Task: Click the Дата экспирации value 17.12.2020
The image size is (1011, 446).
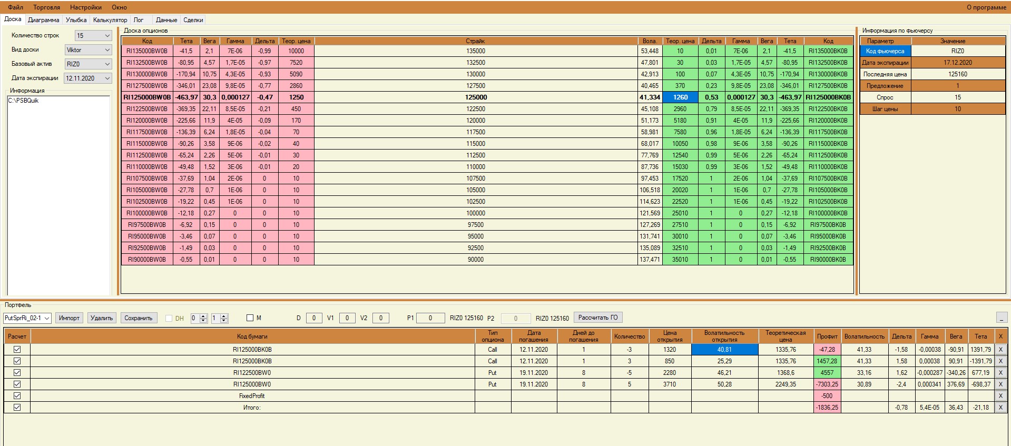Action: 958,63
